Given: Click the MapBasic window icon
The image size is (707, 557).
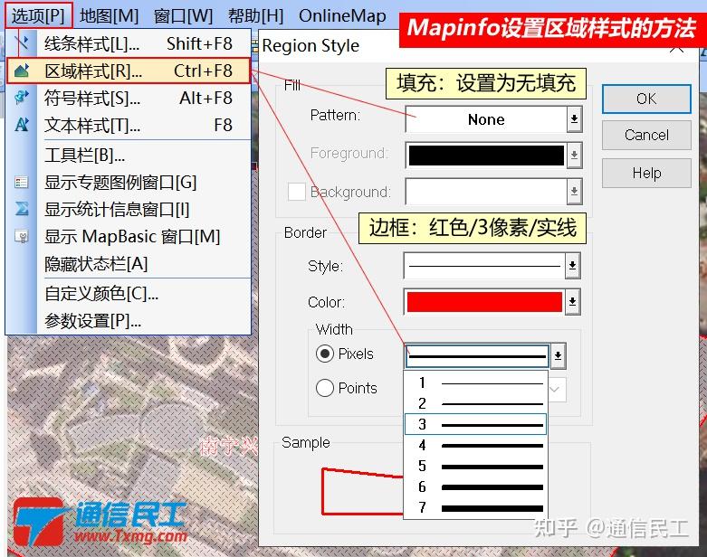Looking at the screenshot, I should click(21, 236).
